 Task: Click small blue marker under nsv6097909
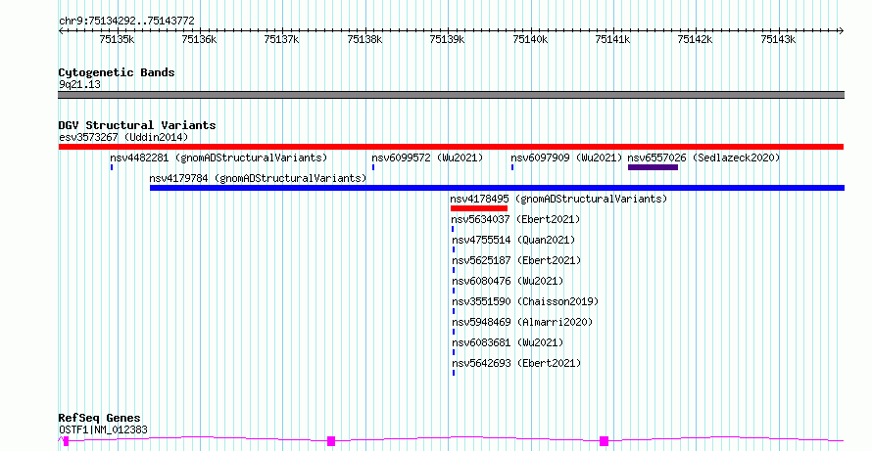click(512, 167)
